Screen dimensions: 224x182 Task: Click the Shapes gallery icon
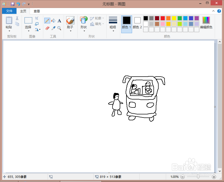(x=84, y=20)
